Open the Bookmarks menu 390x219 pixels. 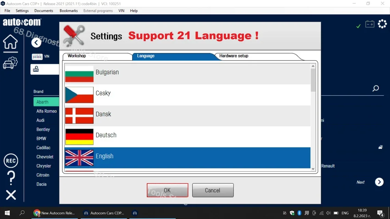pyautogui.click(x=69, y=11)
